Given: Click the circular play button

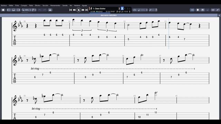Looking at the screenshot, I should tap(79, 10).
